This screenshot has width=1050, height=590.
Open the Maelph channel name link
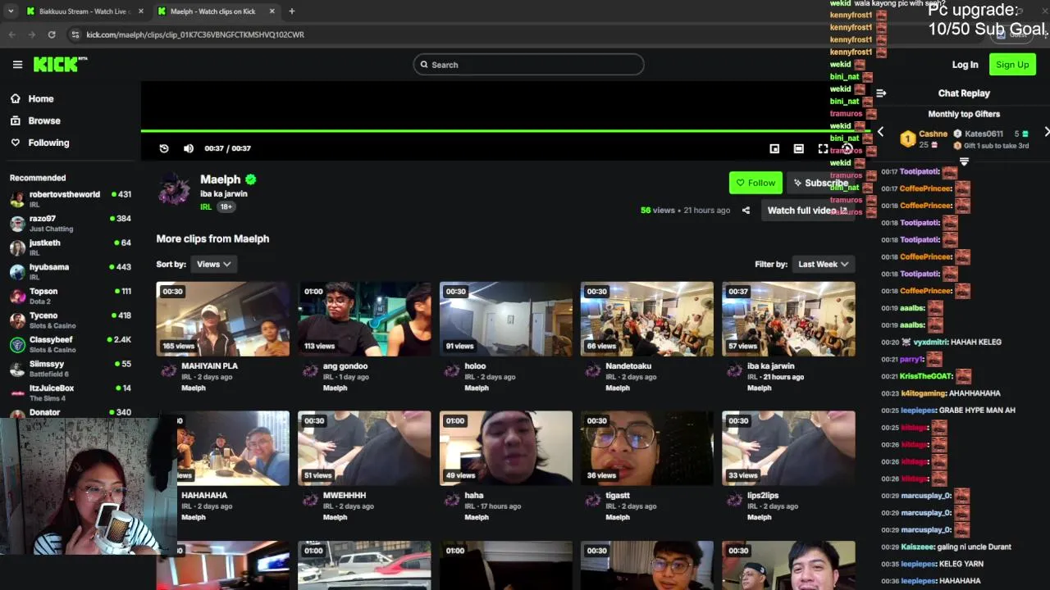tap(221, 179)
